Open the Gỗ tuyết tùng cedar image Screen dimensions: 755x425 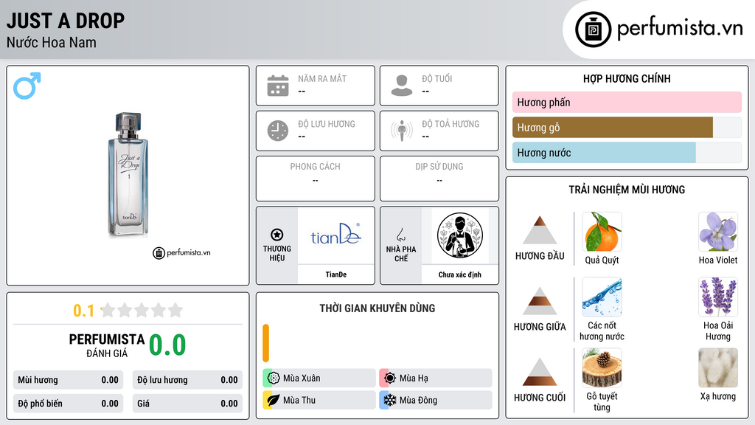[602, 368]
